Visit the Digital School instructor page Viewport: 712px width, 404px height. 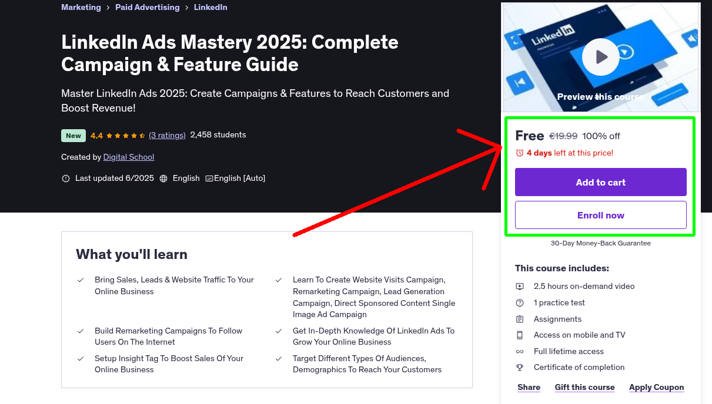129,157
